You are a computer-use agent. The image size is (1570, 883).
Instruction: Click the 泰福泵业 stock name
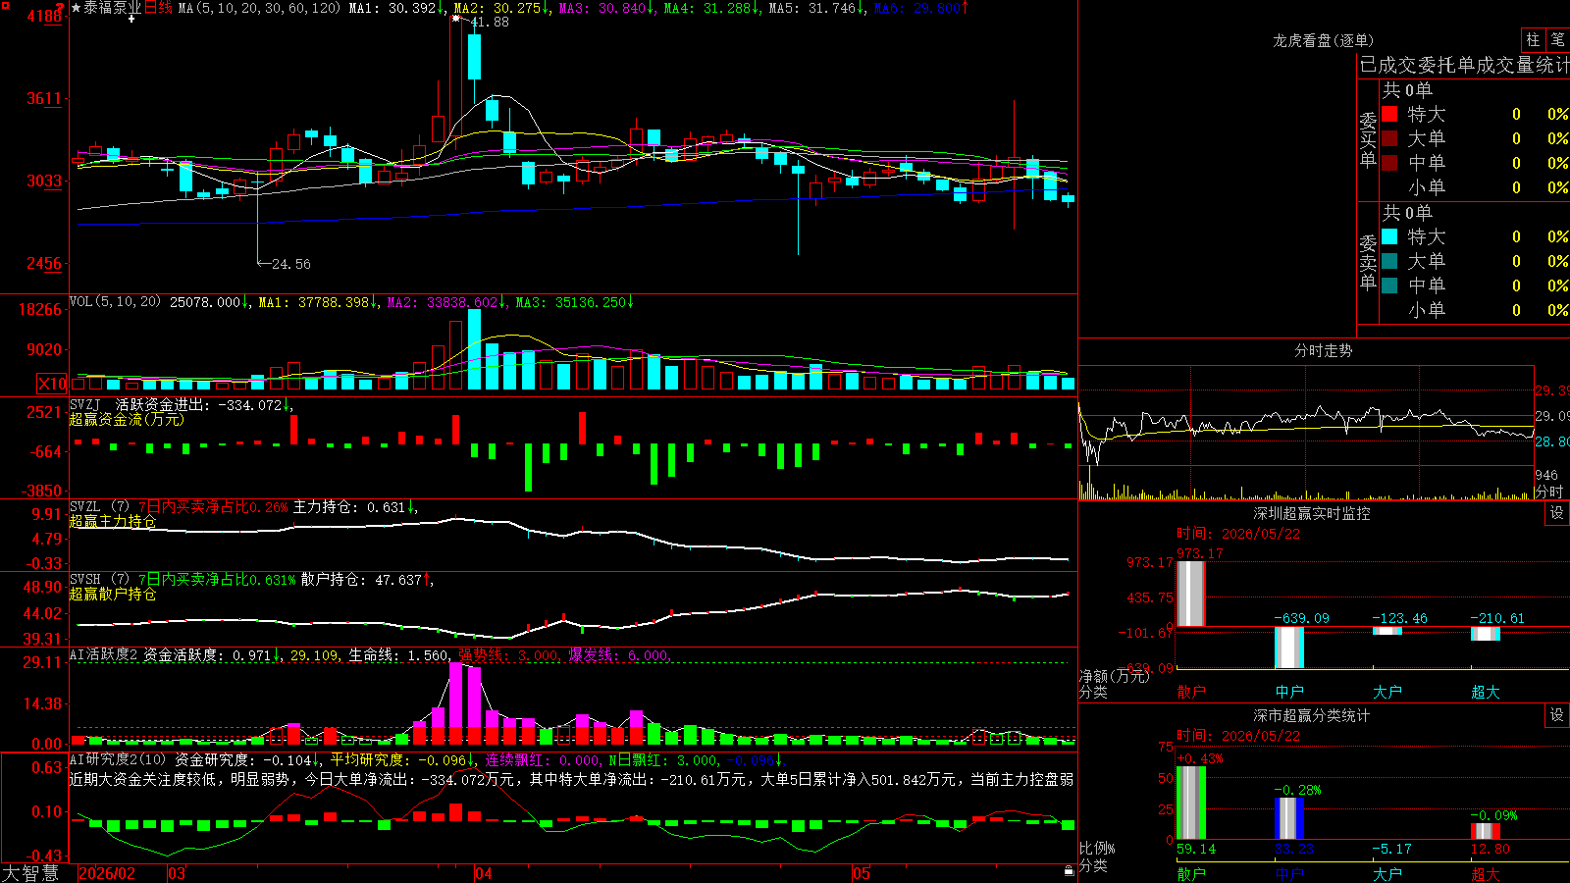(x=113, y=8)
